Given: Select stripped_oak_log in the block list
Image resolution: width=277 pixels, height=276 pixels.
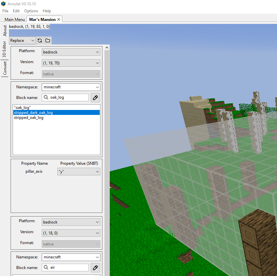Looking at the screenshot, I should click(x=28, y=117).
